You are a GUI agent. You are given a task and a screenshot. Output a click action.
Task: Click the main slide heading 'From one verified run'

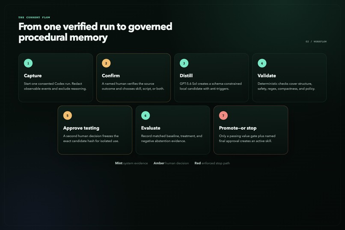[x=95, y=32]
